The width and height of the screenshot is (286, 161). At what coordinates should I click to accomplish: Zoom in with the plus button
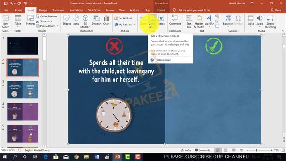(x=271, y=150)
